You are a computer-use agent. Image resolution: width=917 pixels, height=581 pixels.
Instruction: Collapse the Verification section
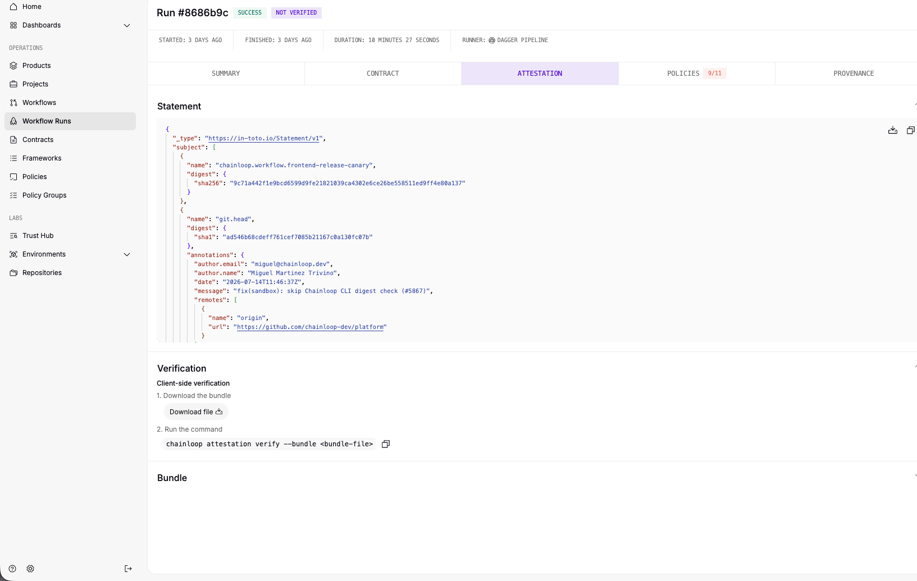pyautogui.click(x=915, y=367)
